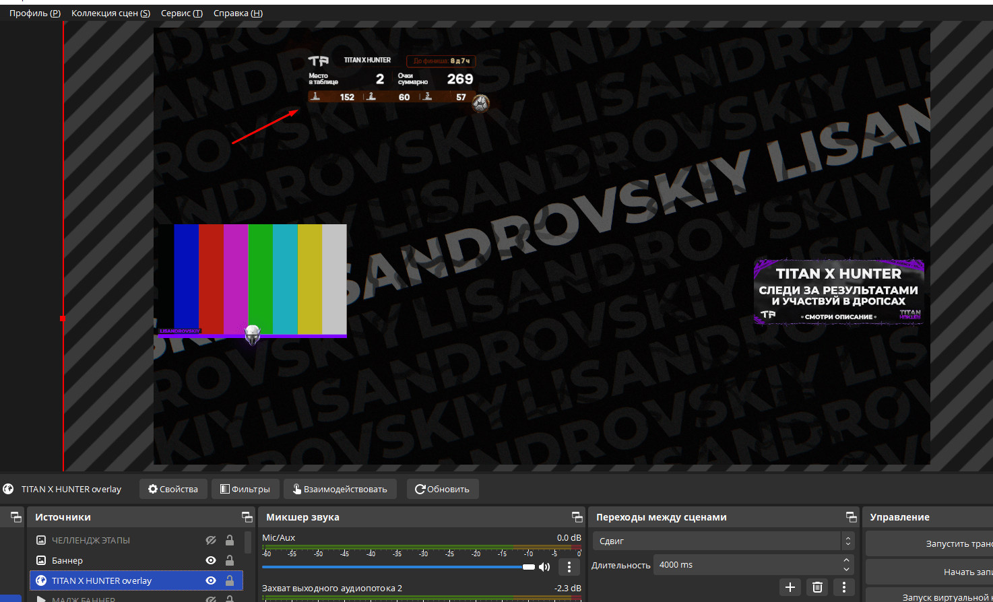Open the Фильтры dialog
The height and width of the screenshot is (602, 993).
[x=245, y=489]
